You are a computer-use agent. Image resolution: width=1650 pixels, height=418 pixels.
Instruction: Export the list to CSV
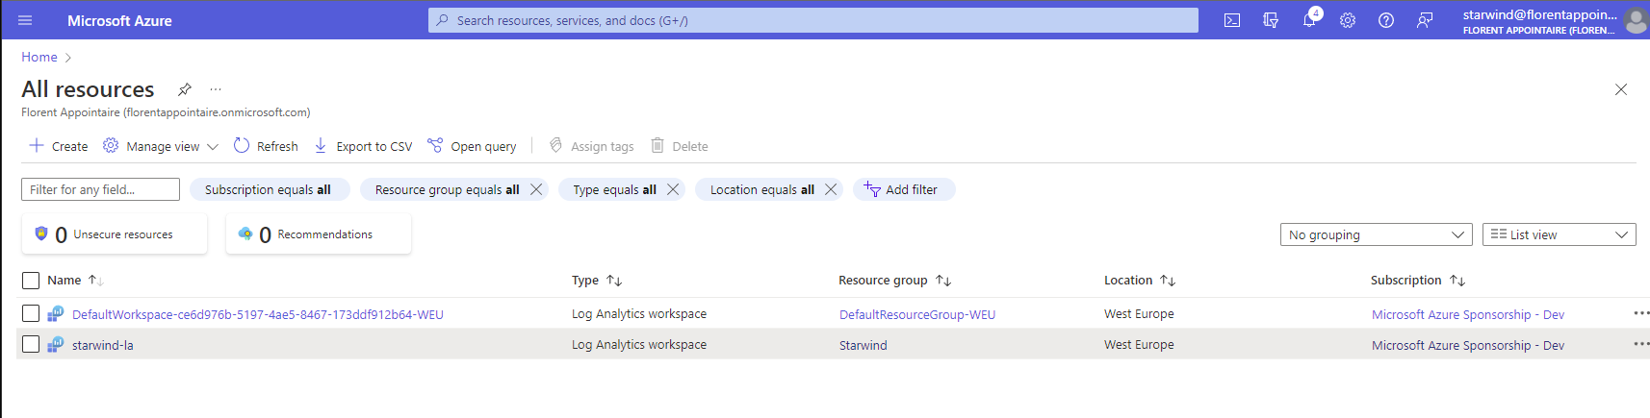(364, 146)
